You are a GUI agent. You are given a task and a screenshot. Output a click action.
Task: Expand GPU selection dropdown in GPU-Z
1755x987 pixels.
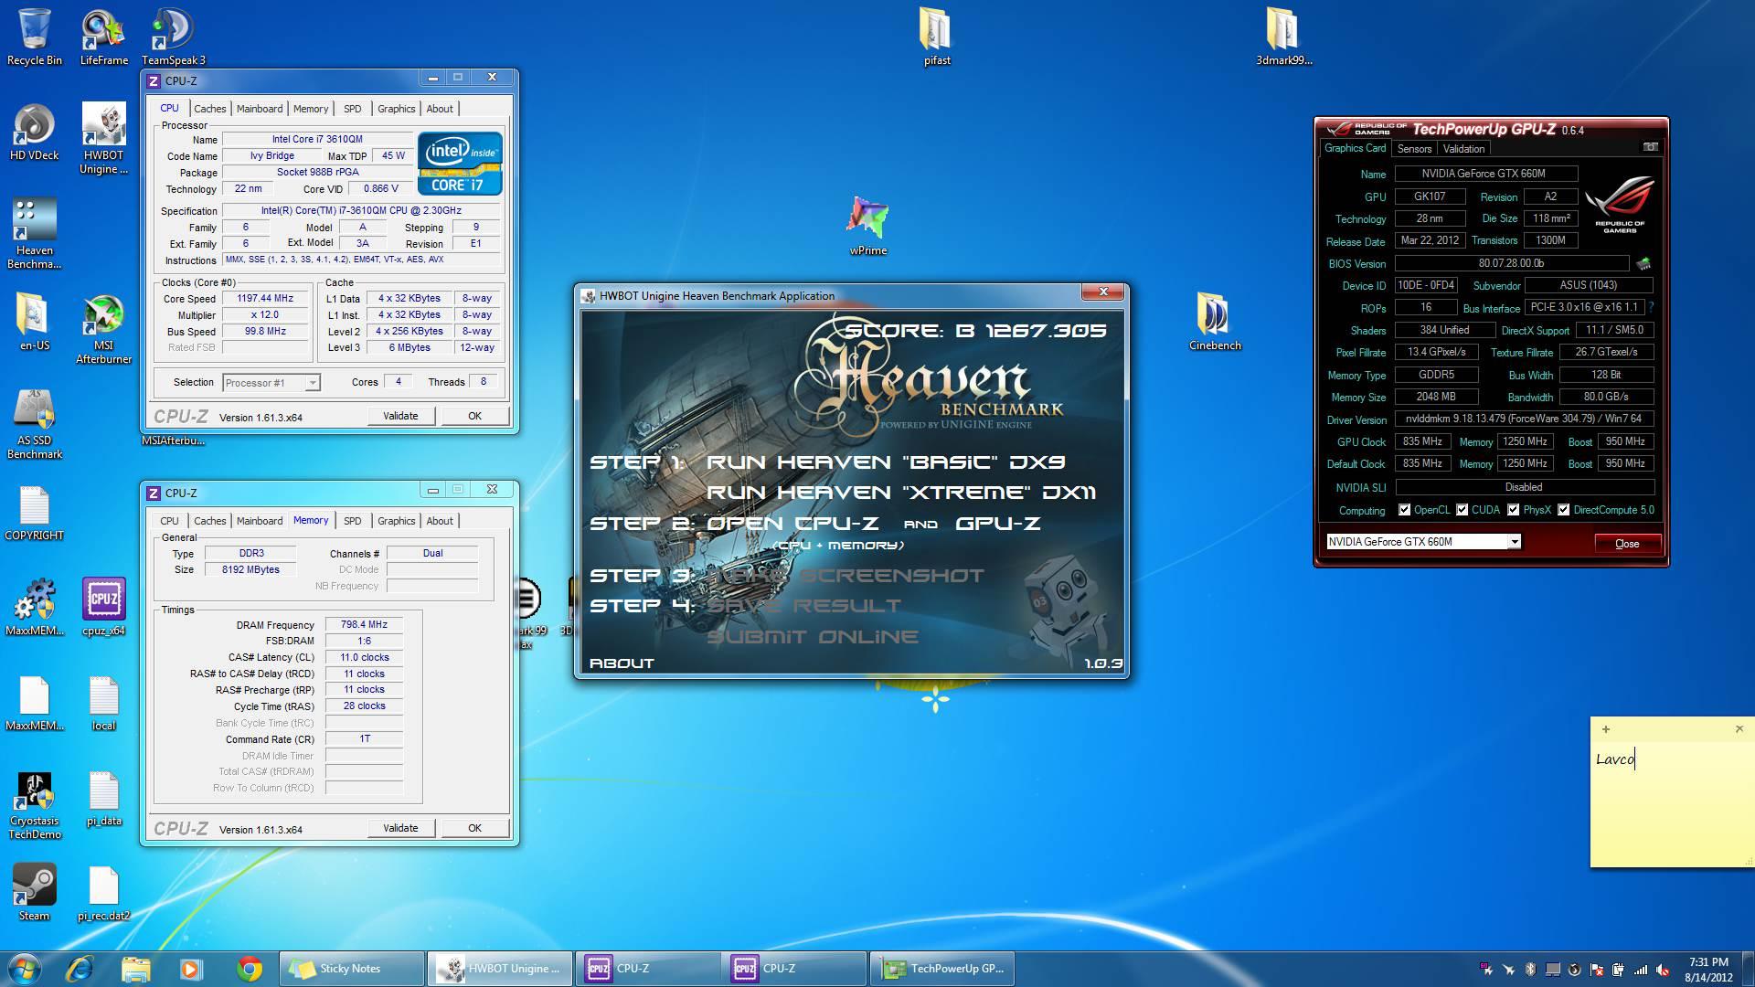[1515, 542]
